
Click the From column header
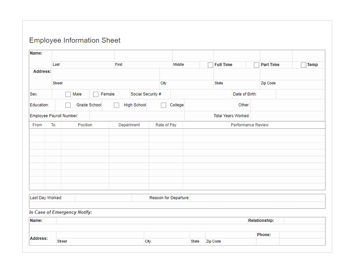pos(37,125)
